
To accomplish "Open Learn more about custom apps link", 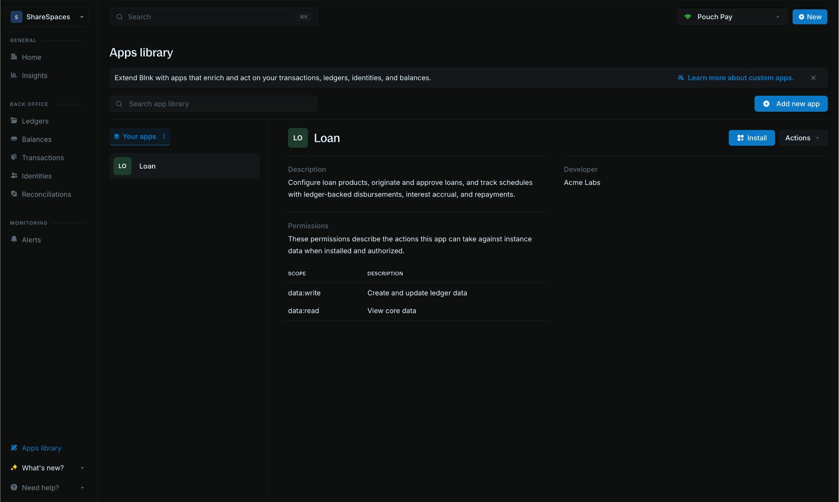I will pos(741,78).
